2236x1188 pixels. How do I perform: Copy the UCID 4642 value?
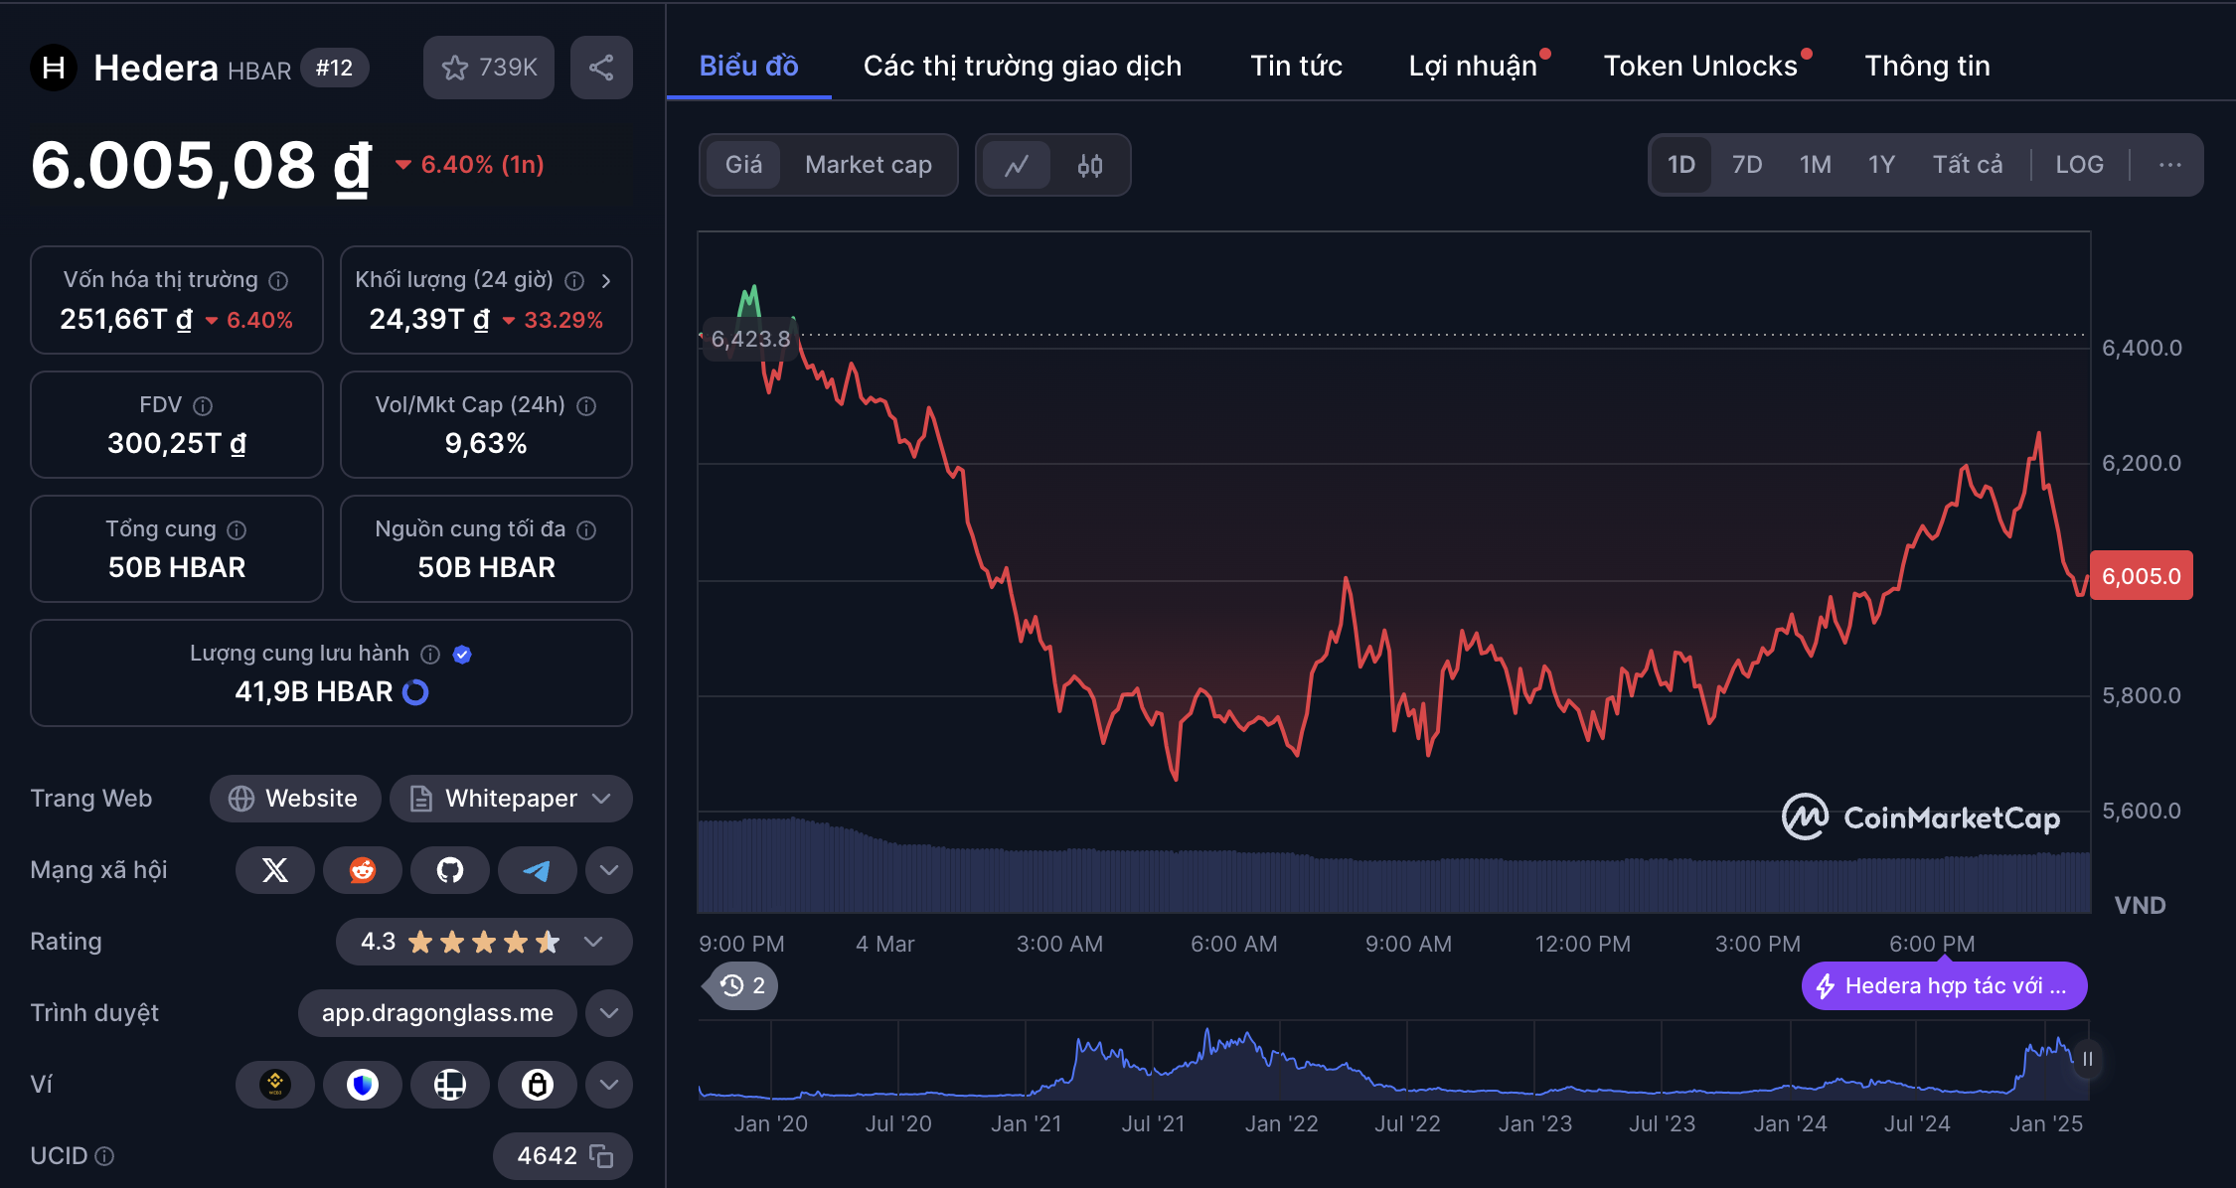pyautogui.click(x=601, y=1156)
